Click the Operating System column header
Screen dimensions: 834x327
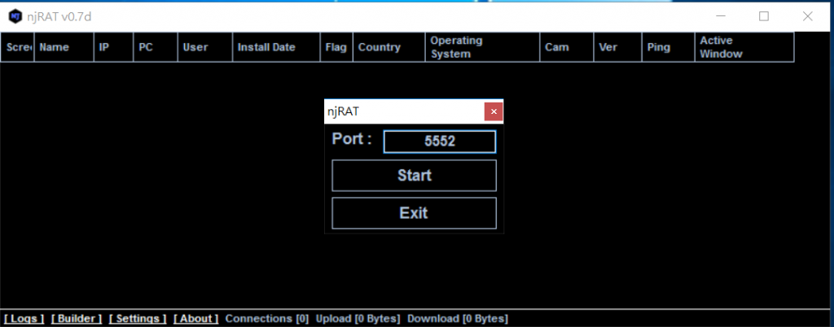coord(482,47)
